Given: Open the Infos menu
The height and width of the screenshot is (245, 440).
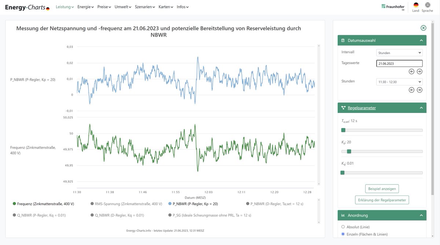Looking at the screenshot, I should tap(183, 7).
